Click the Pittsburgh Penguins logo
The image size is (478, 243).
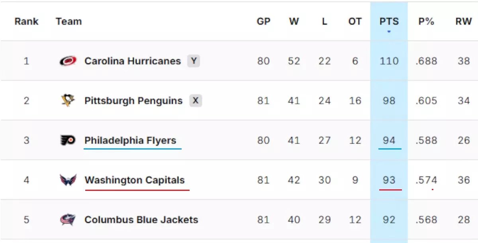point(68,100)
